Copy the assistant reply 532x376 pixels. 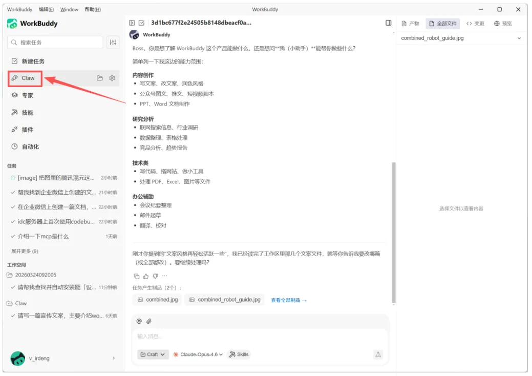point(136,276)
